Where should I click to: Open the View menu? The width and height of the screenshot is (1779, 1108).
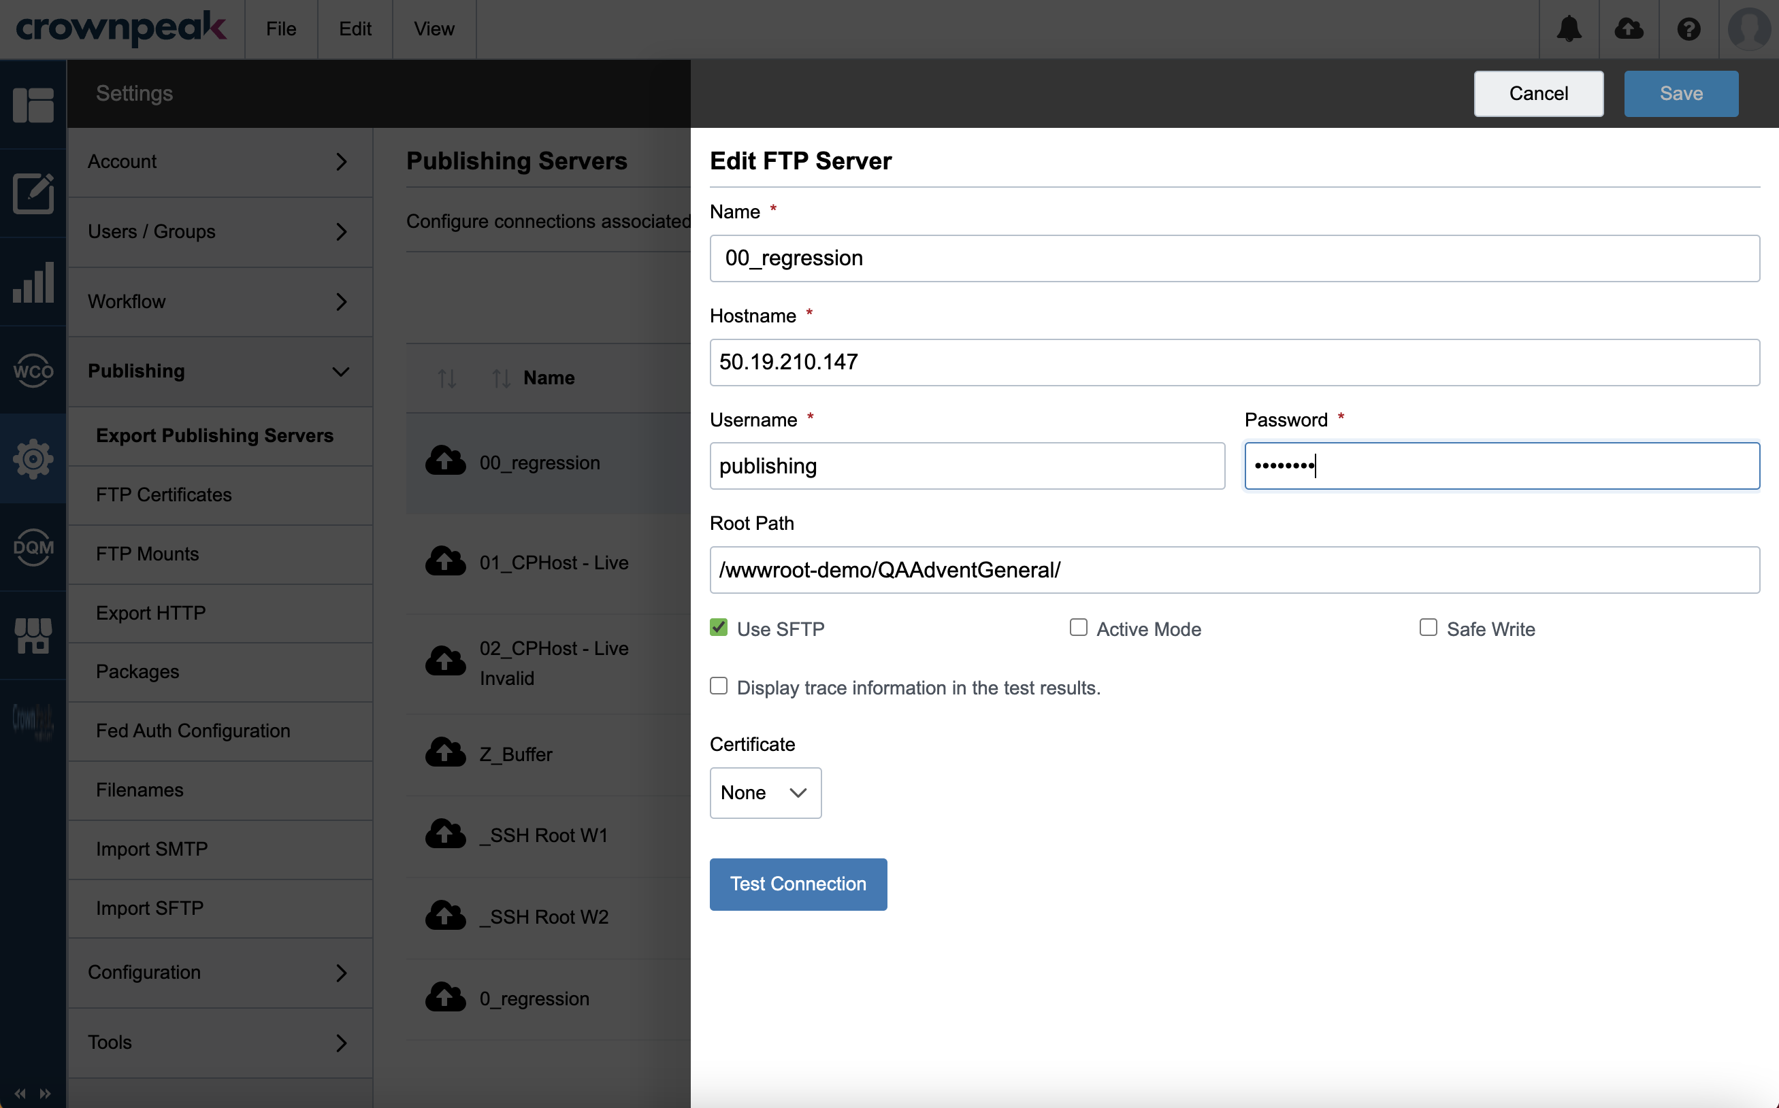click(x=434, y=29)
